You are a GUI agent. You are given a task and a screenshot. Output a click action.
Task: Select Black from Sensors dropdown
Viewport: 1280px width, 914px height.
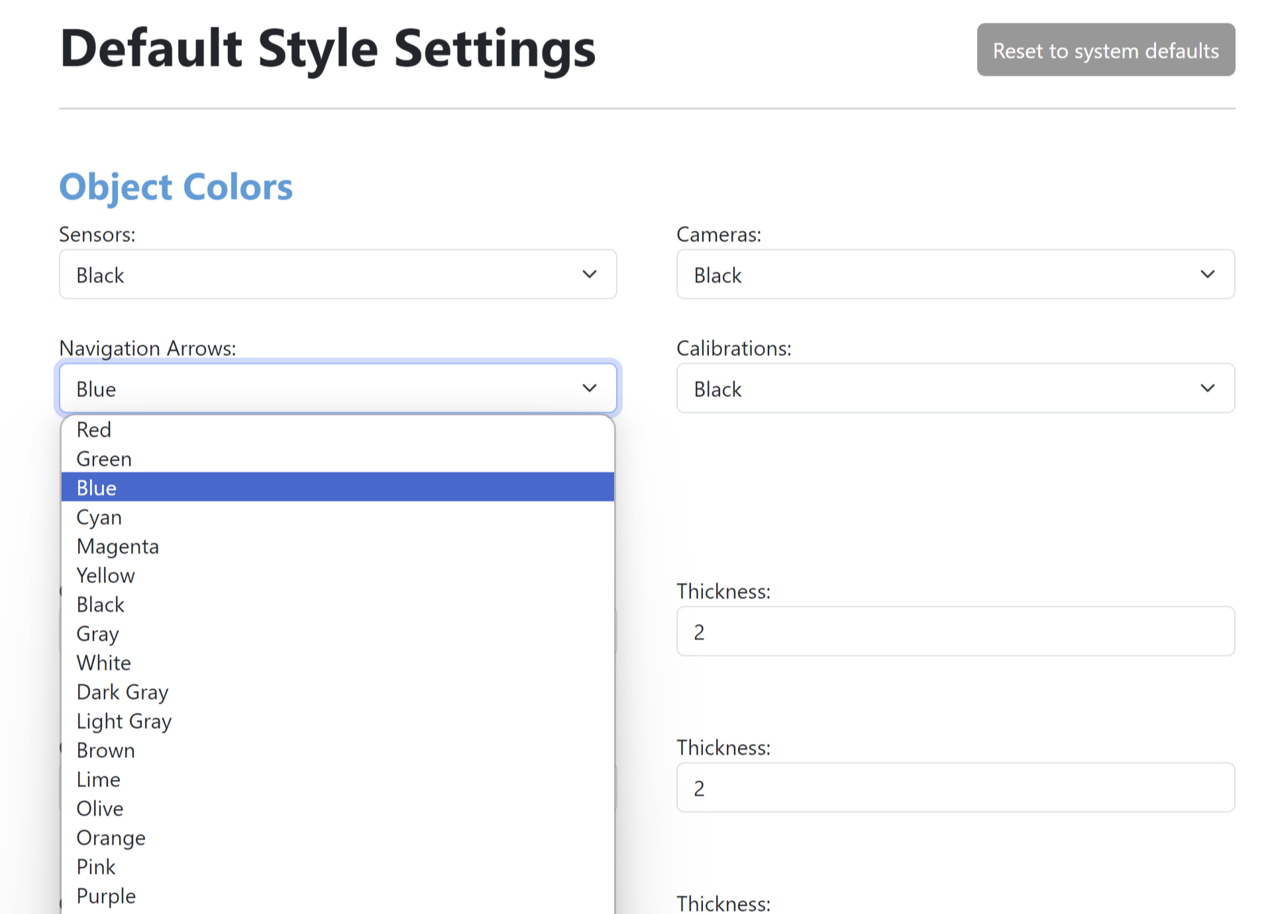point(337,274)
